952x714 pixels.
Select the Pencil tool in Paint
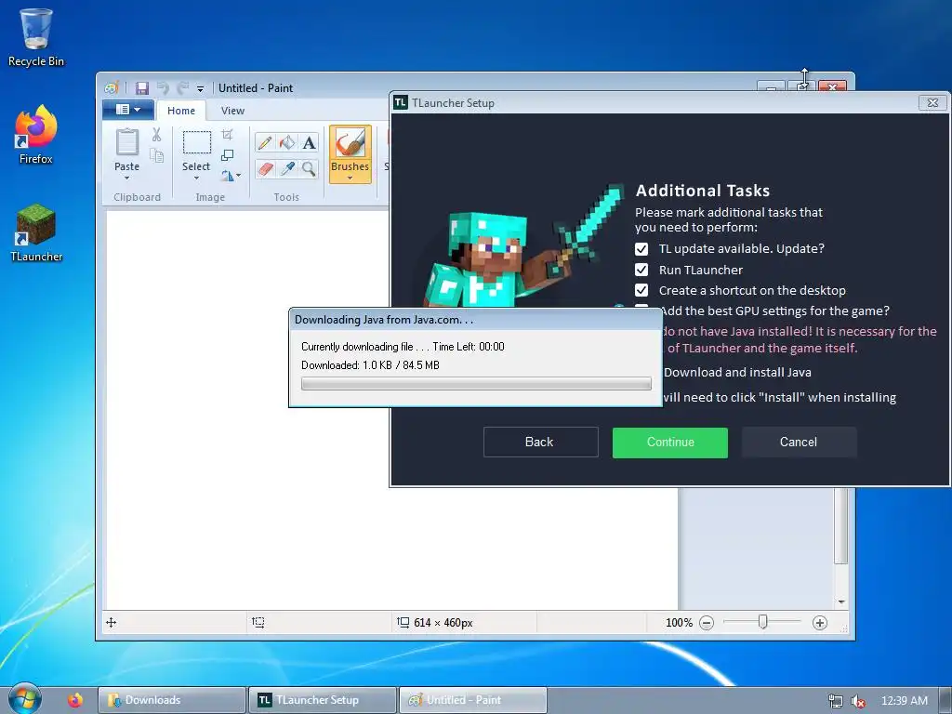pos(265,142)
